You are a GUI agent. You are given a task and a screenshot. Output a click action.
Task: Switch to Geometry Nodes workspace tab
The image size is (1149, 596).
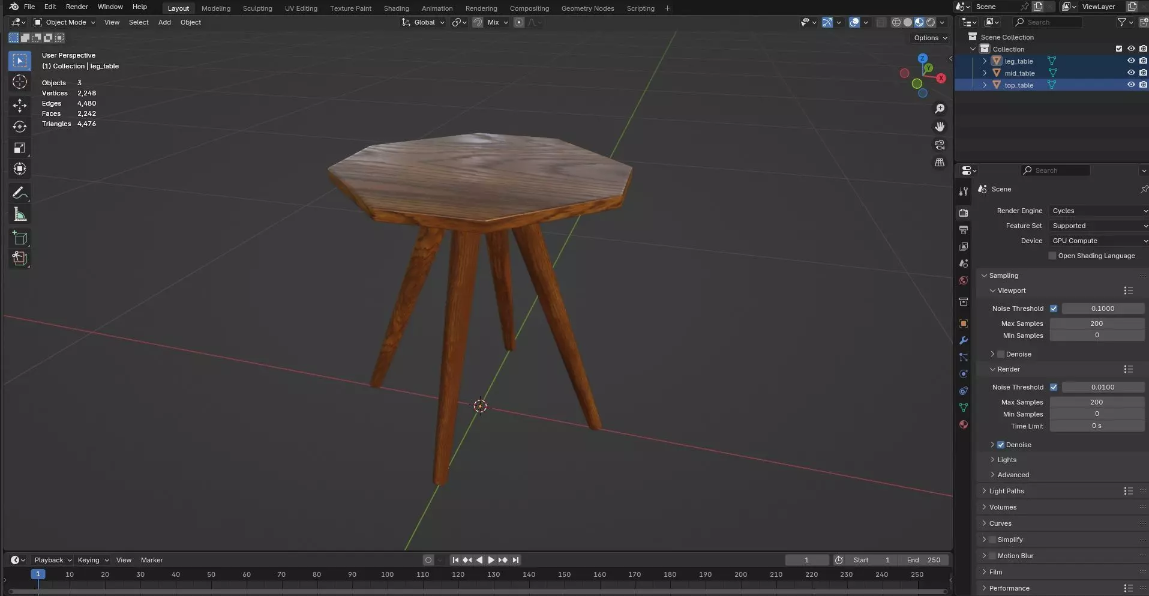(587, 8)
